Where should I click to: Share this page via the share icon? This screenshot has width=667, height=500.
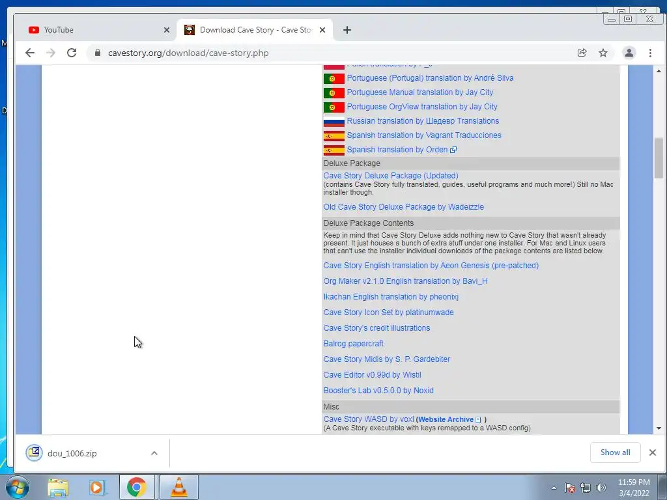pyautogui.click(x=582, y=53)
